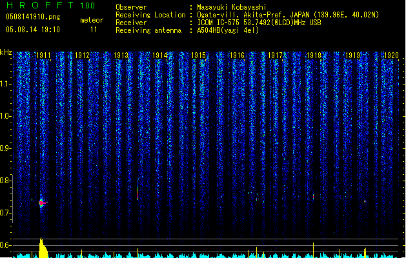
Task: Click the meteor count label
Action: (92, 20)
